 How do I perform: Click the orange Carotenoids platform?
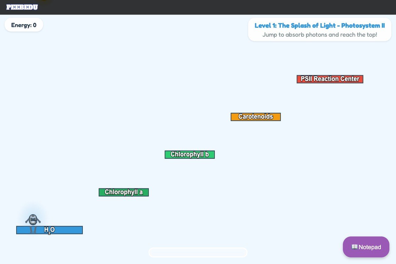[255, 116]
